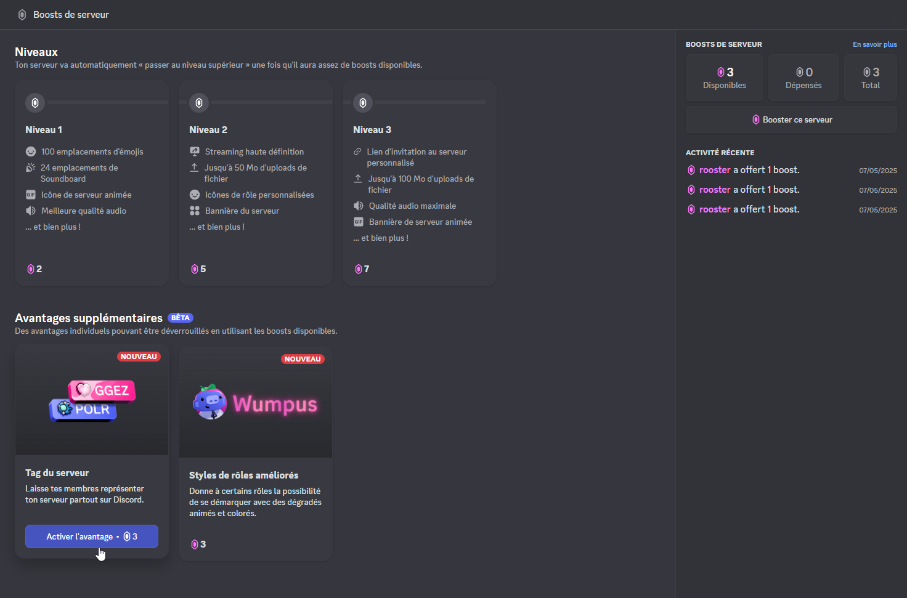Click the Niveau 1 boost gem badge

(35, 103)
